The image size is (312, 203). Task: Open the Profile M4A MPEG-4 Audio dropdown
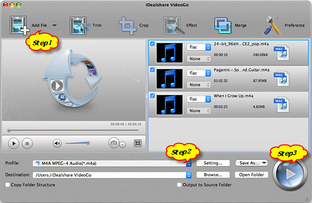[112, 163]
